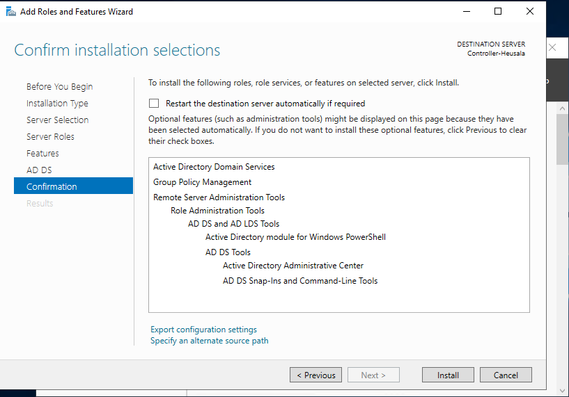Select Role Administration Tools entry
Screen dimensions: 569x397
click(217, 211)
